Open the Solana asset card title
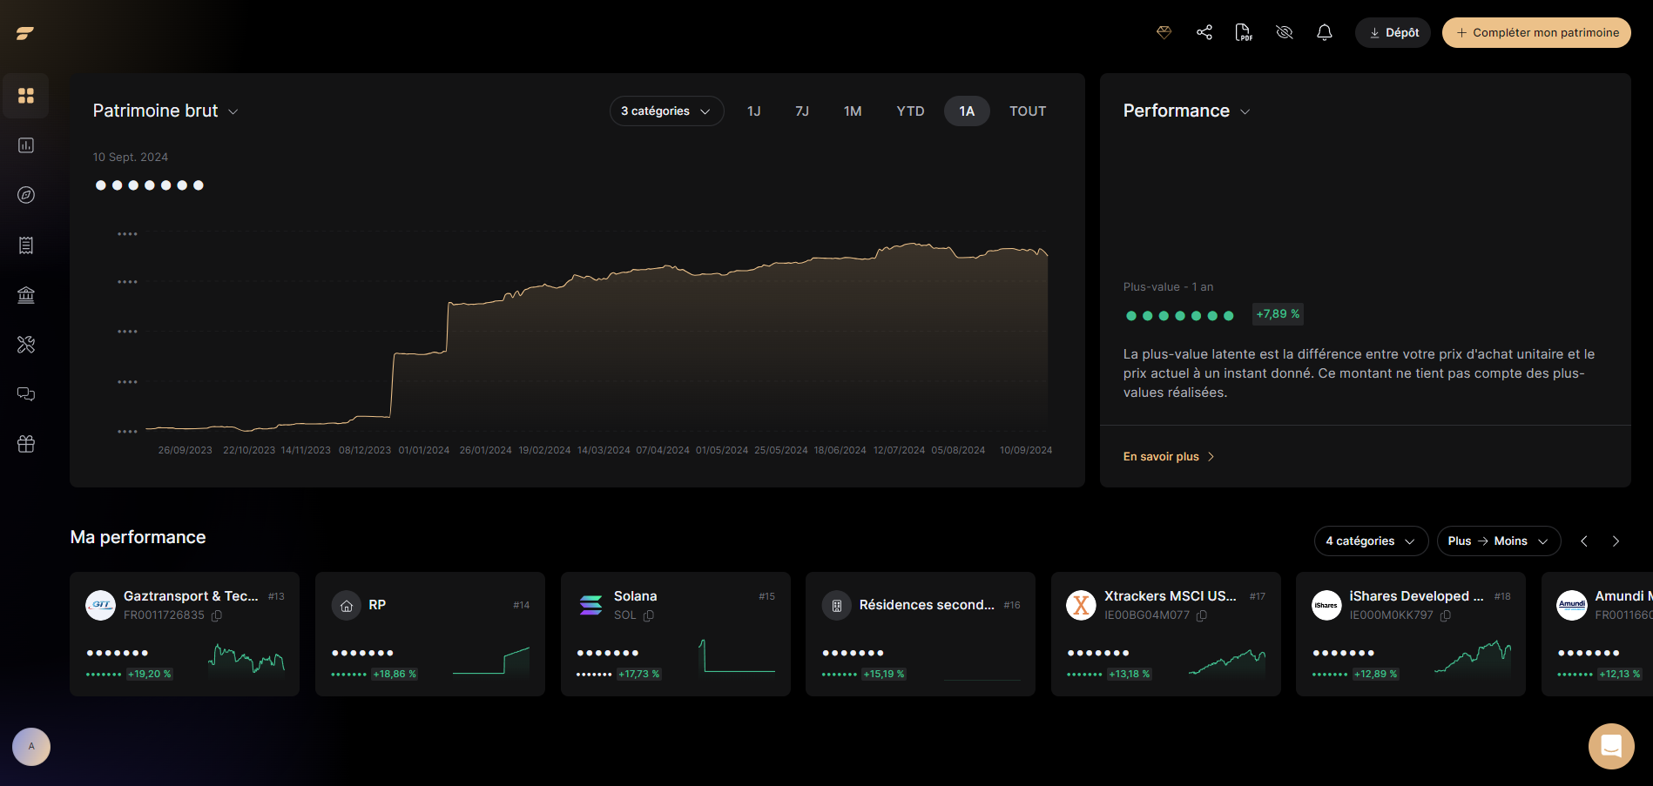Screen dimensions: 1653x786 tap(635, 596)
